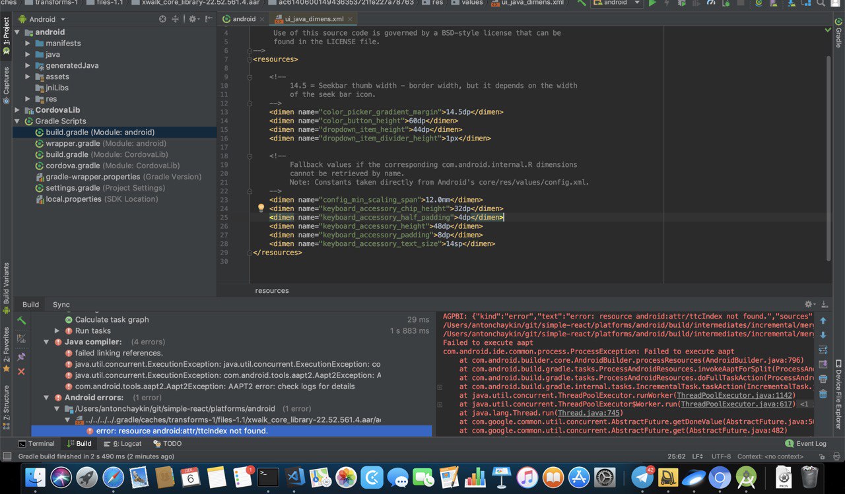Click the print icon in build console
The image size is (845, 494).
click(823, 379)
